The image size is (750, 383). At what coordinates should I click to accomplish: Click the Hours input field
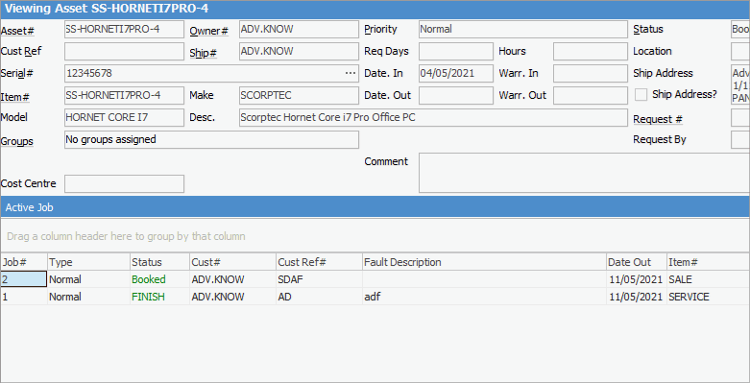591,51
